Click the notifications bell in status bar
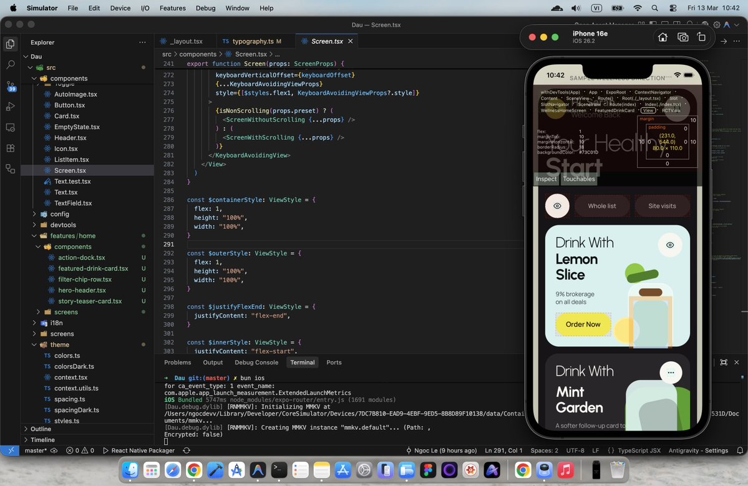This screenshot has height=486, width=748. 740,450
